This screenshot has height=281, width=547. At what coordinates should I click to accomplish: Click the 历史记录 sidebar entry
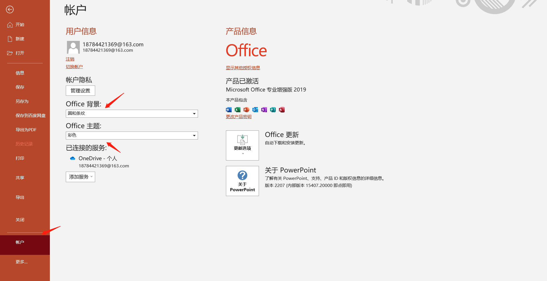tap(25, 144)
